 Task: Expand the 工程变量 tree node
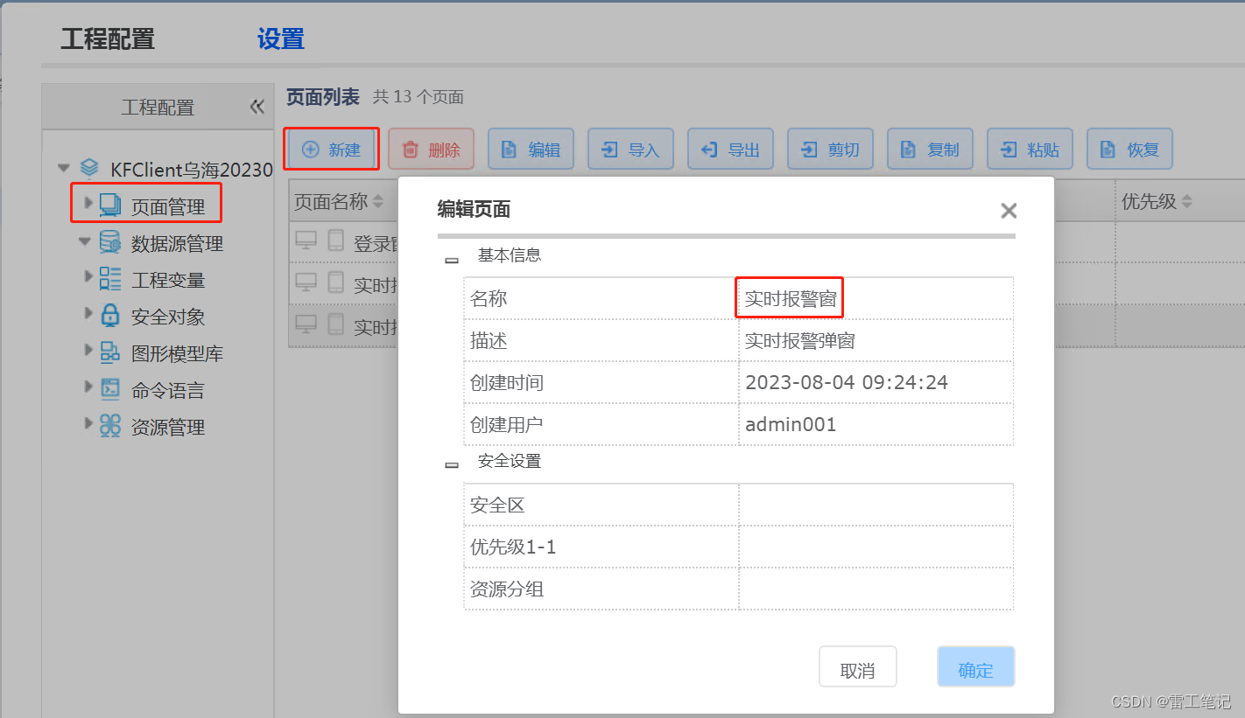[x=88, y=276]
